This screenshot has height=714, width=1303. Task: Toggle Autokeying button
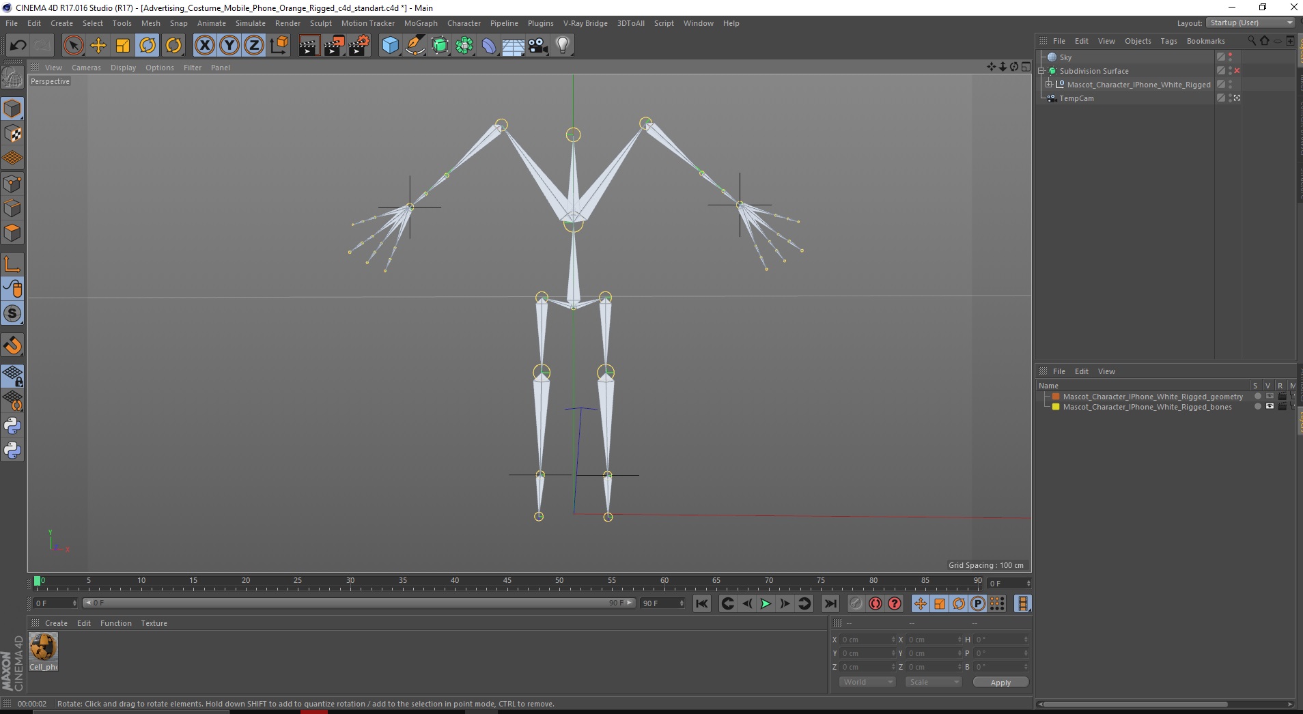(x=875, y=603)
